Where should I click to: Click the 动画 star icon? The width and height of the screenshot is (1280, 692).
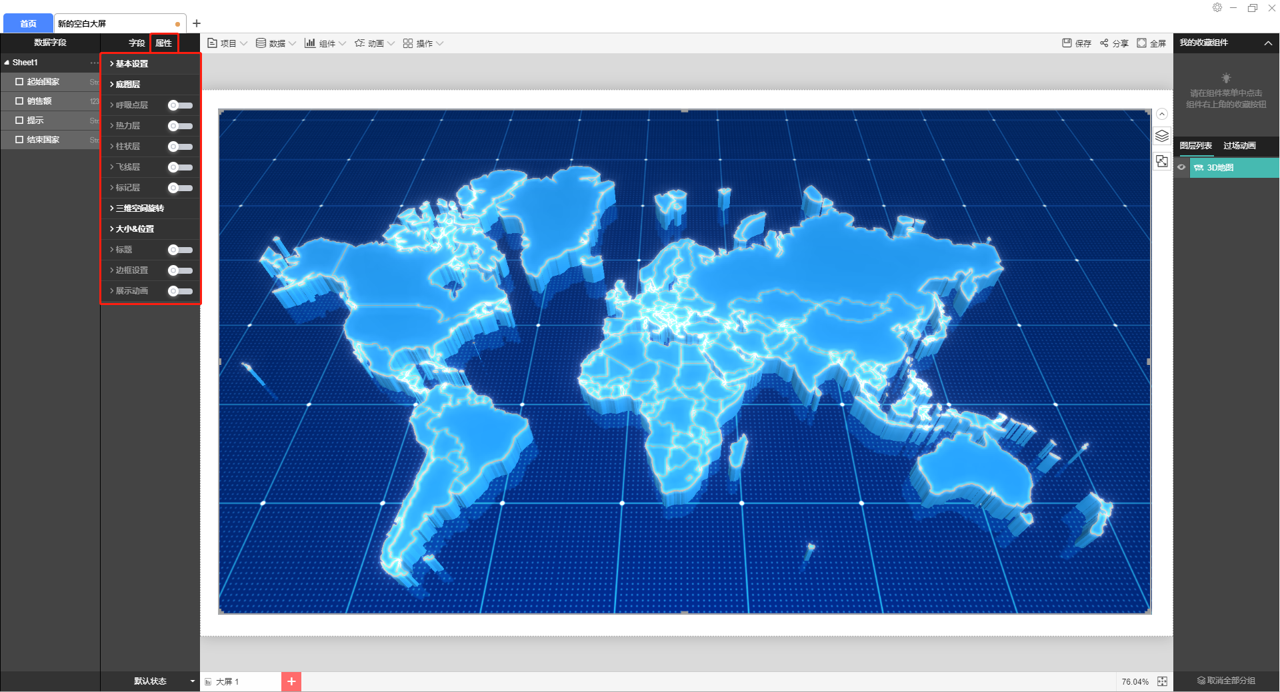point(359,43)
